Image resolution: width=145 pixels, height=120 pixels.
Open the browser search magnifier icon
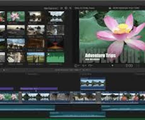click(x=70, y=8)
